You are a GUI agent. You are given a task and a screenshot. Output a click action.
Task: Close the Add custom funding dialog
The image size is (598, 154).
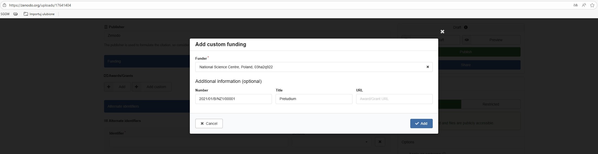point(442,32)
